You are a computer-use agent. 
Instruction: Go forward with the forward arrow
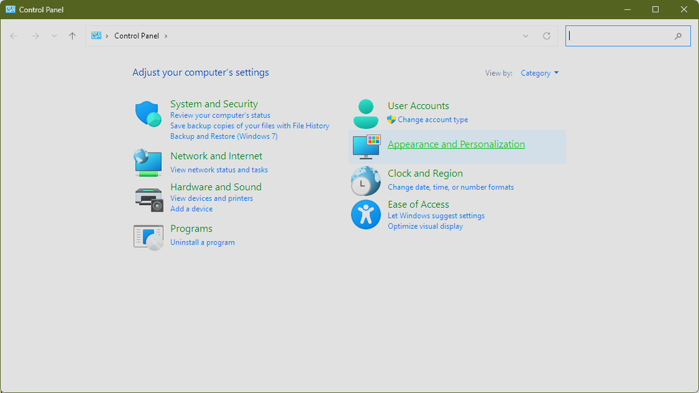pyautogui.click(x=35, y=36)
